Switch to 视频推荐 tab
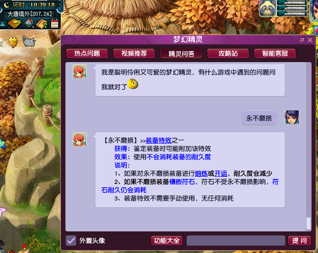The image size is (318, 253). 134,53
